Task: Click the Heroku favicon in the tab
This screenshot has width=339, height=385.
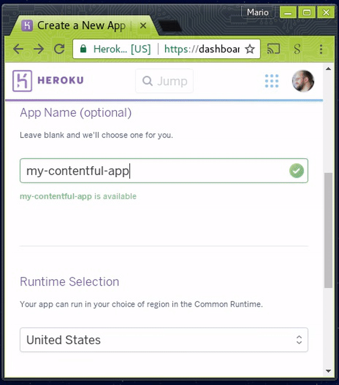Action: pos(27,25)
